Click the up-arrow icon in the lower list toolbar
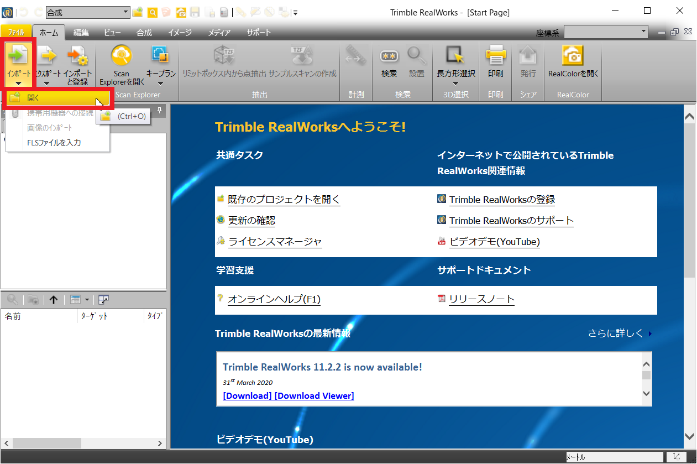The image size is (697, 464). tap(54, 300)
